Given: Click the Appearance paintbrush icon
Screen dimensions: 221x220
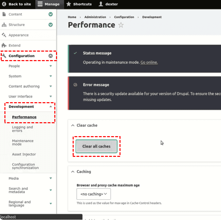Looking at the screenshot, I should coord(4,35).
